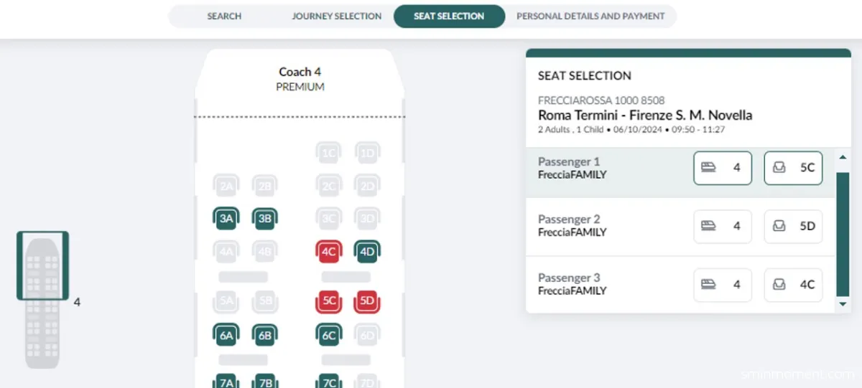Pick available seat 6B
This screenshot has height=388, width=862.
(265, 335)
